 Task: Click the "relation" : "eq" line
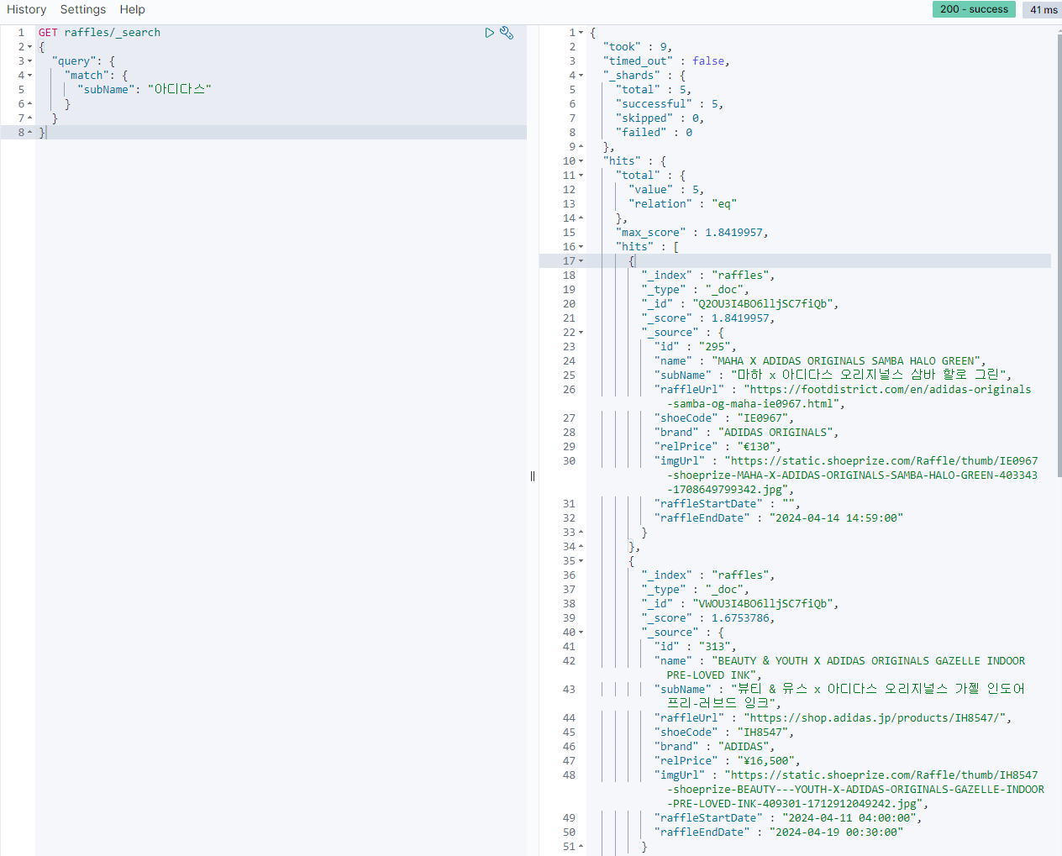(683, 204)
